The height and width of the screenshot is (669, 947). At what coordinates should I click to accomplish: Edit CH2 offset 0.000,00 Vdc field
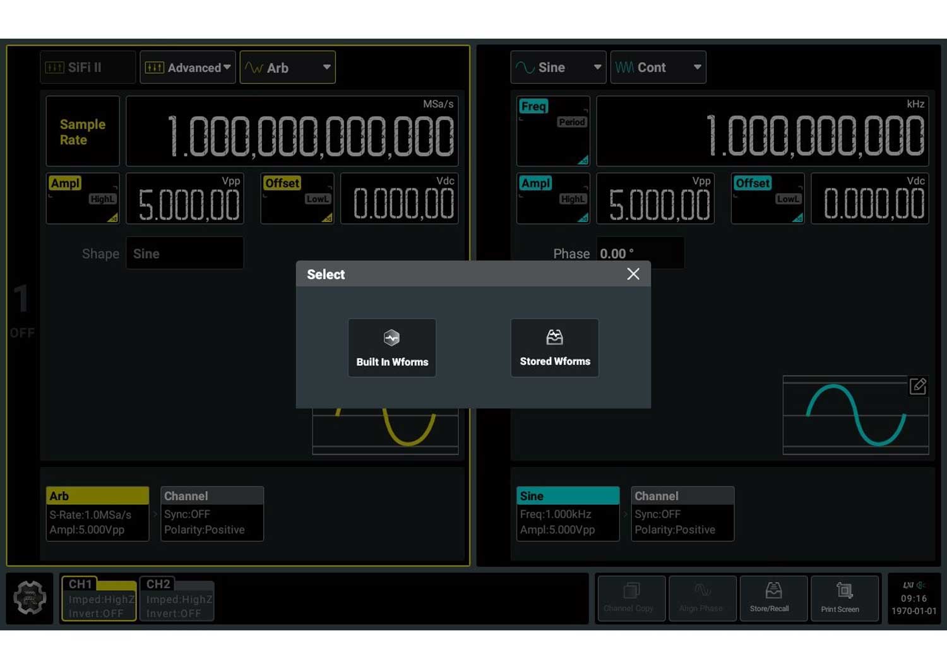(870, 198)
